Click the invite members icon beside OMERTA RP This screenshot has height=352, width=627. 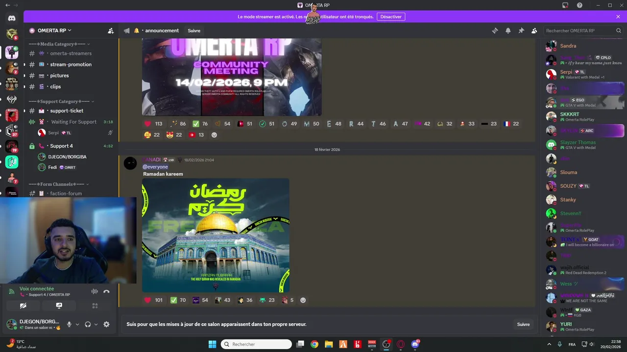click(111, 30)
